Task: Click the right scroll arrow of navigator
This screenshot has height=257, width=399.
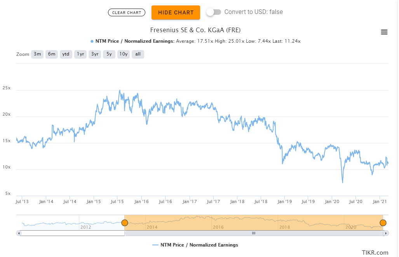Action: tap(386, 233)
